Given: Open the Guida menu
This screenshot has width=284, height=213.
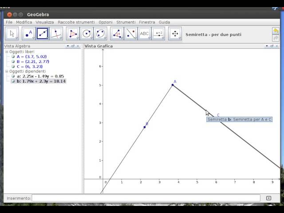Looking at the screenshot, I should point(164,22).
